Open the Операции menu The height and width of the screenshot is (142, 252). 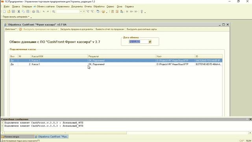pyautogui.click(x=27, y=7)
